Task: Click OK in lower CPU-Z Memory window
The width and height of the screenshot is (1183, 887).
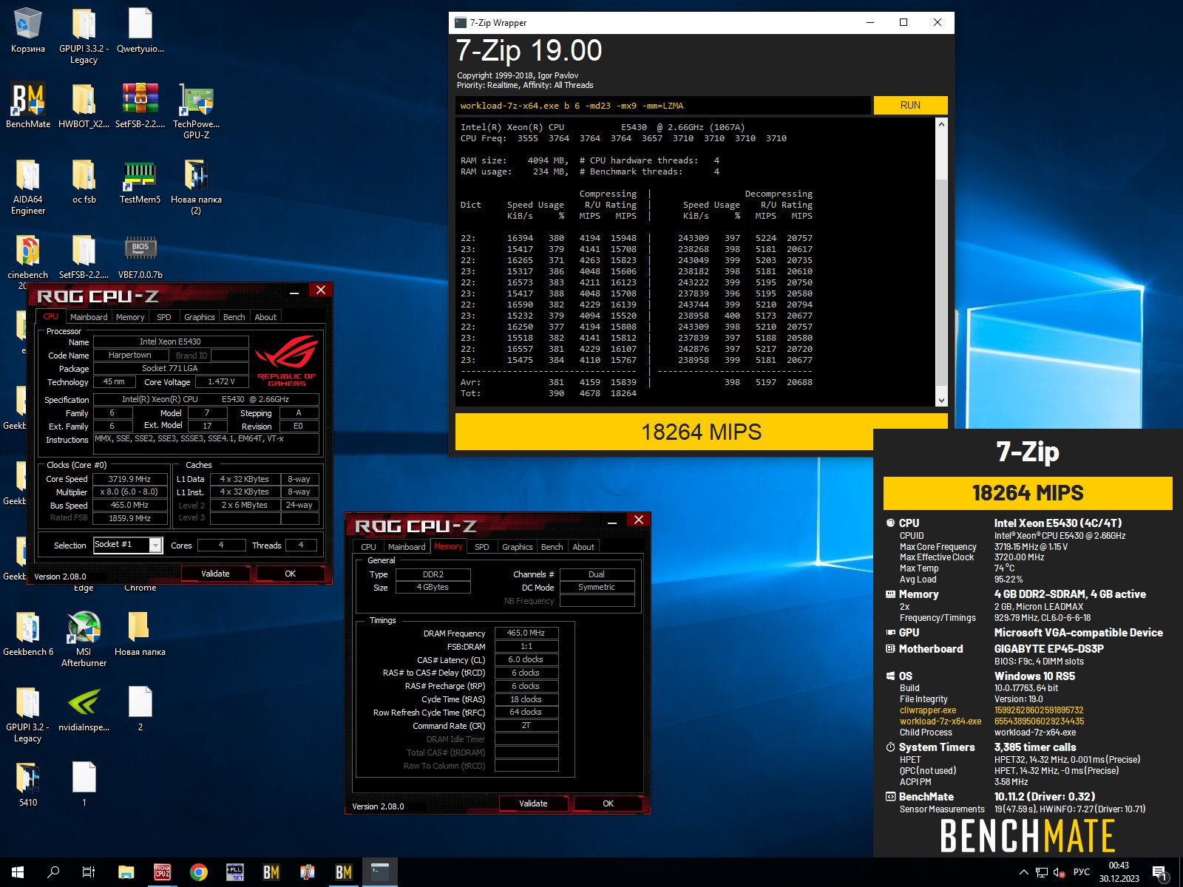Action: (x=608, y=803)
